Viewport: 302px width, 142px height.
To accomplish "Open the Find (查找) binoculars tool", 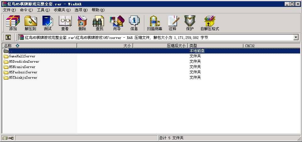I will coord(99,23).
